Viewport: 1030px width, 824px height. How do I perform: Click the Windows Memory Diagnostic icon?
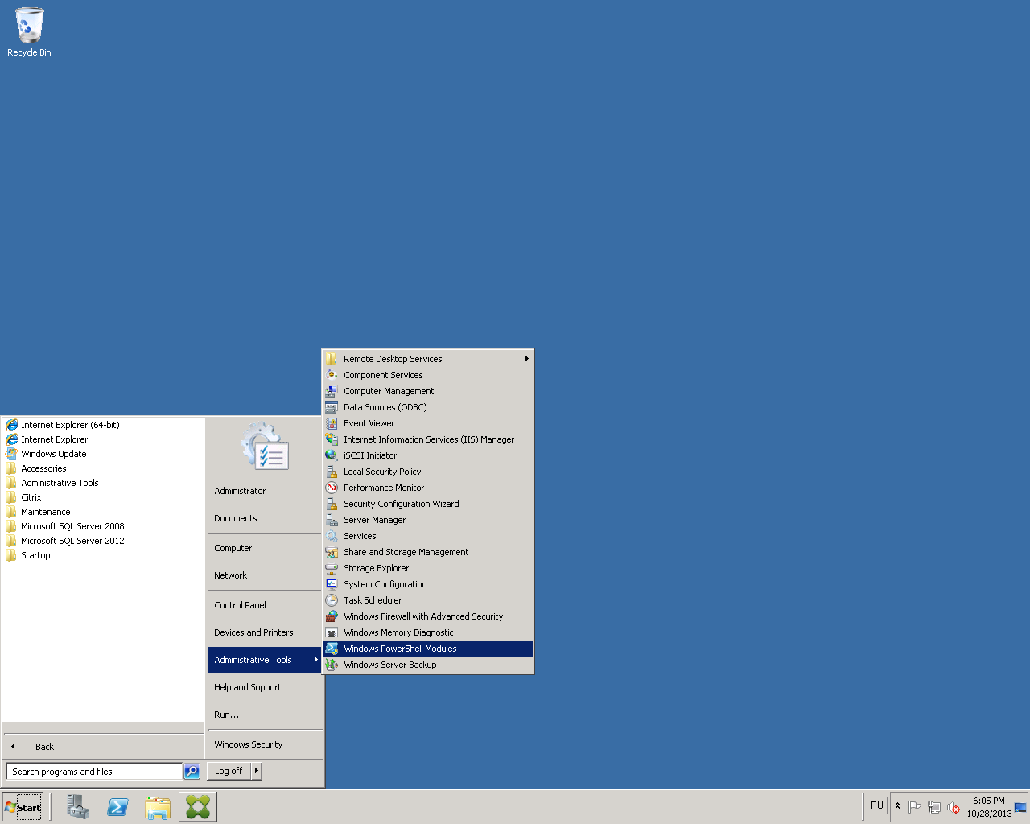[332, 632]
